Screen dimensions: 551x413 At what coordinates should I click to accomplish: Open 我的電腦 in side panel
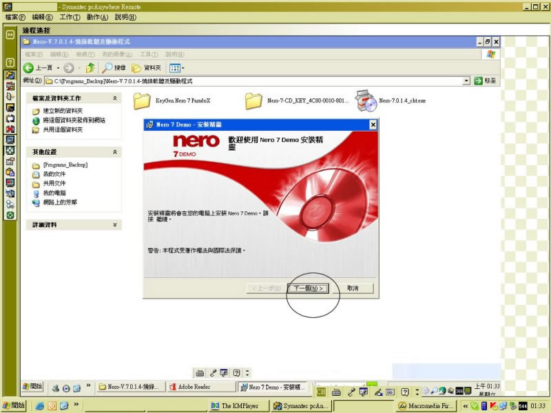tap(54, 193)
